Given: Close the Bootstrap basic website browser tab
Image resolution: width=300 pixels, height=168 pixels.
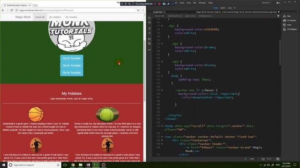Looking at the screenshot, I should coord(30,5).
